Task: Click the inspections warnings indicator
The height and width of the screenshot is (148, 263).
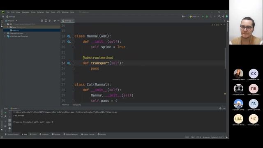Action: click(215, 25)
